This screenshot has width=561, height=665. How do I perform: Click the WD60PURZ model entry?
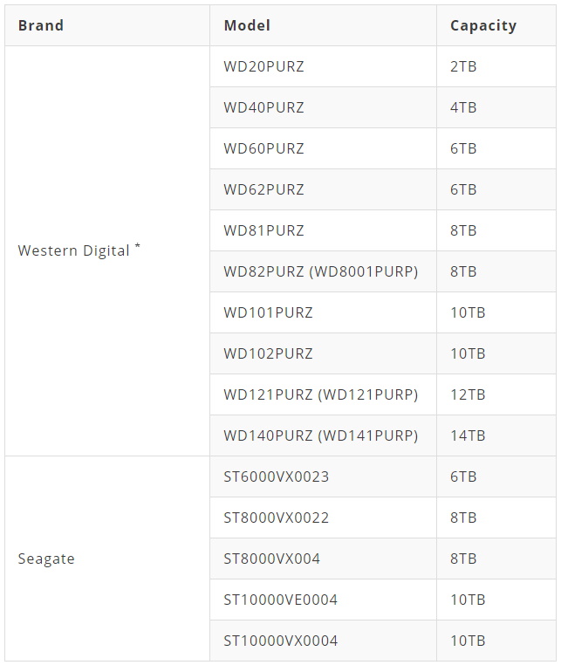point(323,148)
